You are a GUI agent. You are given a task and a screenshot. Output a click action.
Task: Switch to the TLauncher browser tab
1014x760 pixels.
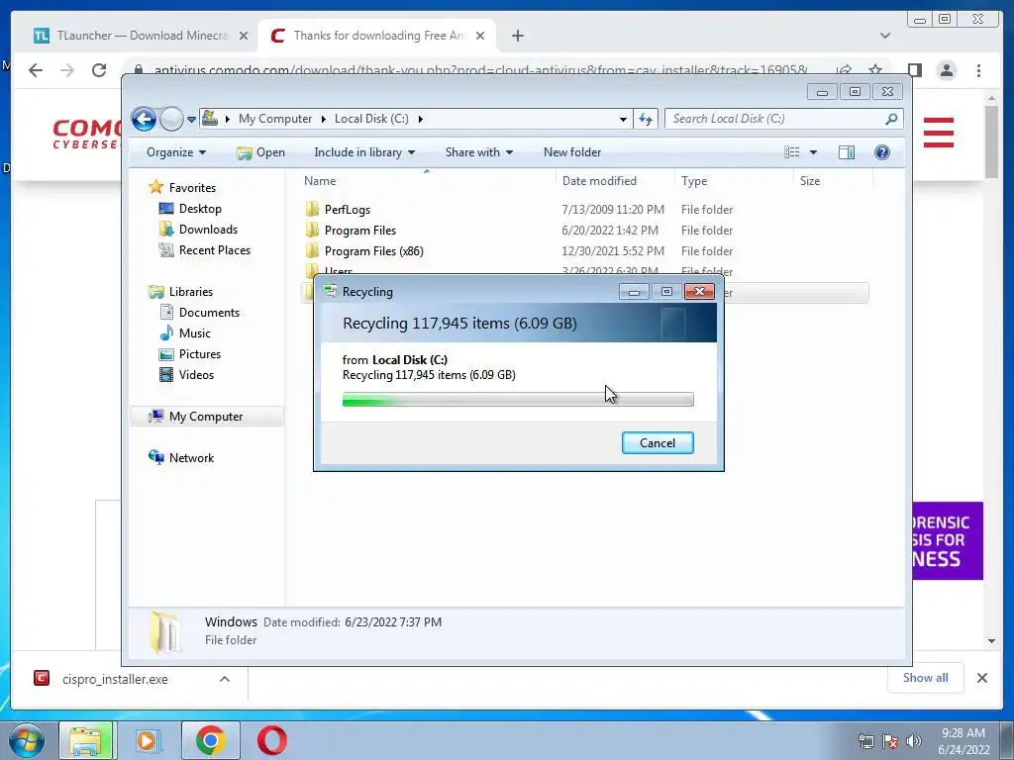[x=141, y=36]
